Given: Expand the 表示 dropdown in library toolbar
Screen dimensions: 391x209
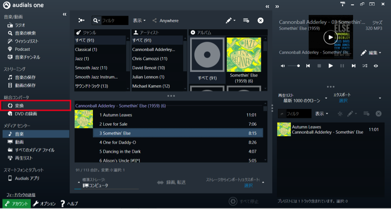Looking at the screenshot, I should [139, 21].
